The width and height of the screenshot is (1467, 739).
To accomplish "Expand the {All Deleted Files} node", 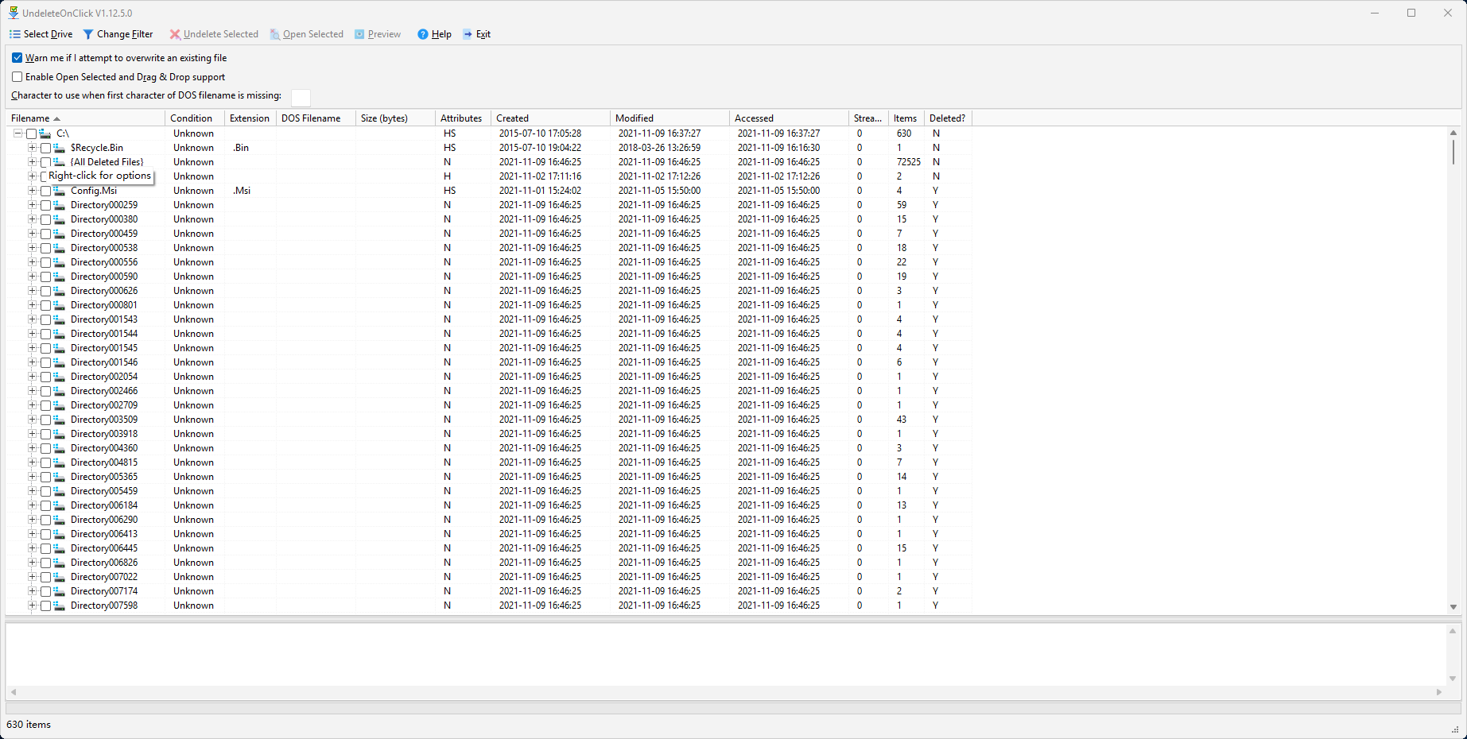I will pyautogui.click(x=32, y=162).
